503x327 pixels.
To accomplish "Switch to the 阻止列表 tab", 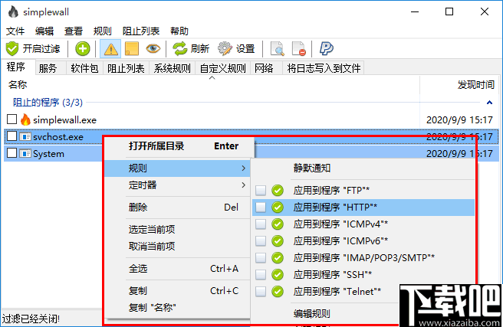I will [126, 68].
